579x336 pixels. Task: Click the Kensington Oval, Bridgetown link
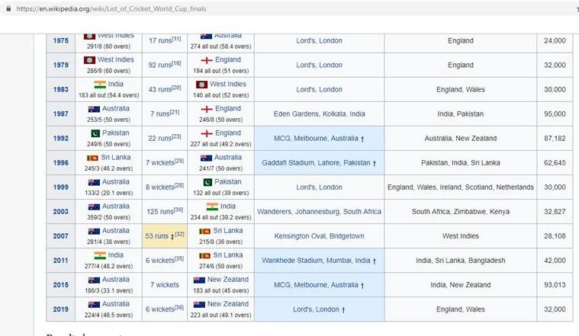tap(319, 236)
